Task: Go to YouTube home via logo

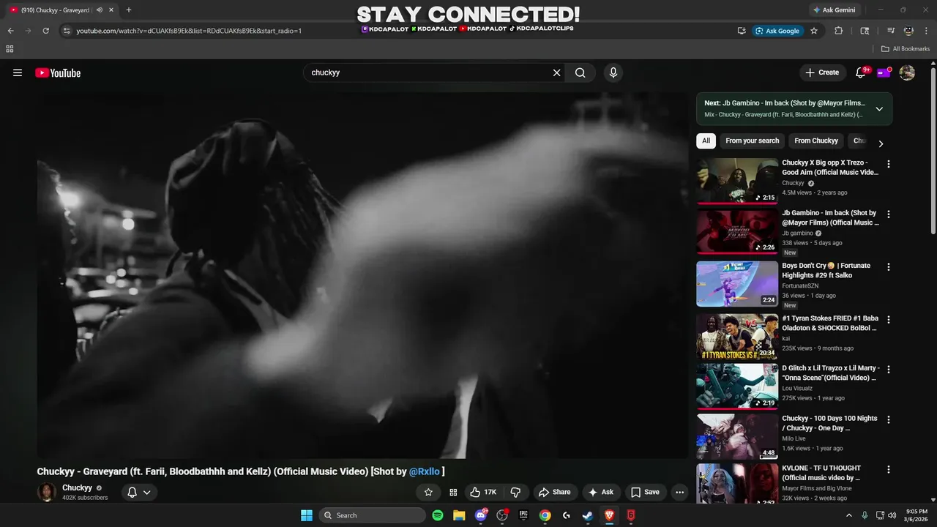Action: [x=58, y=72]
